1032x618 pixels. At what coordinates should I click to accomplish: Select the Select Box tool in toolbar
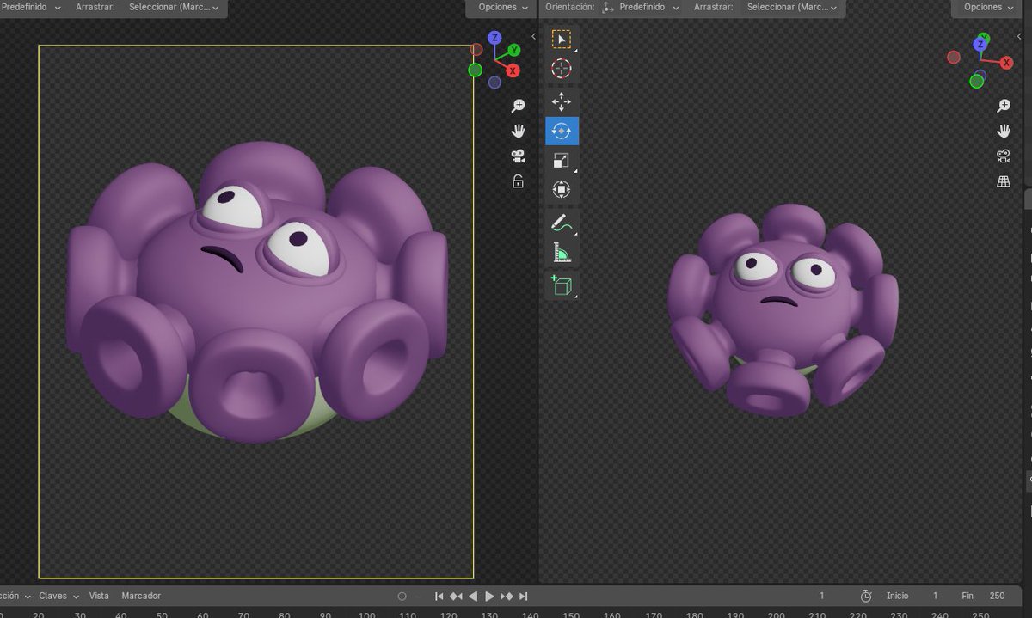pyautogui.click(x=561, y=40)
